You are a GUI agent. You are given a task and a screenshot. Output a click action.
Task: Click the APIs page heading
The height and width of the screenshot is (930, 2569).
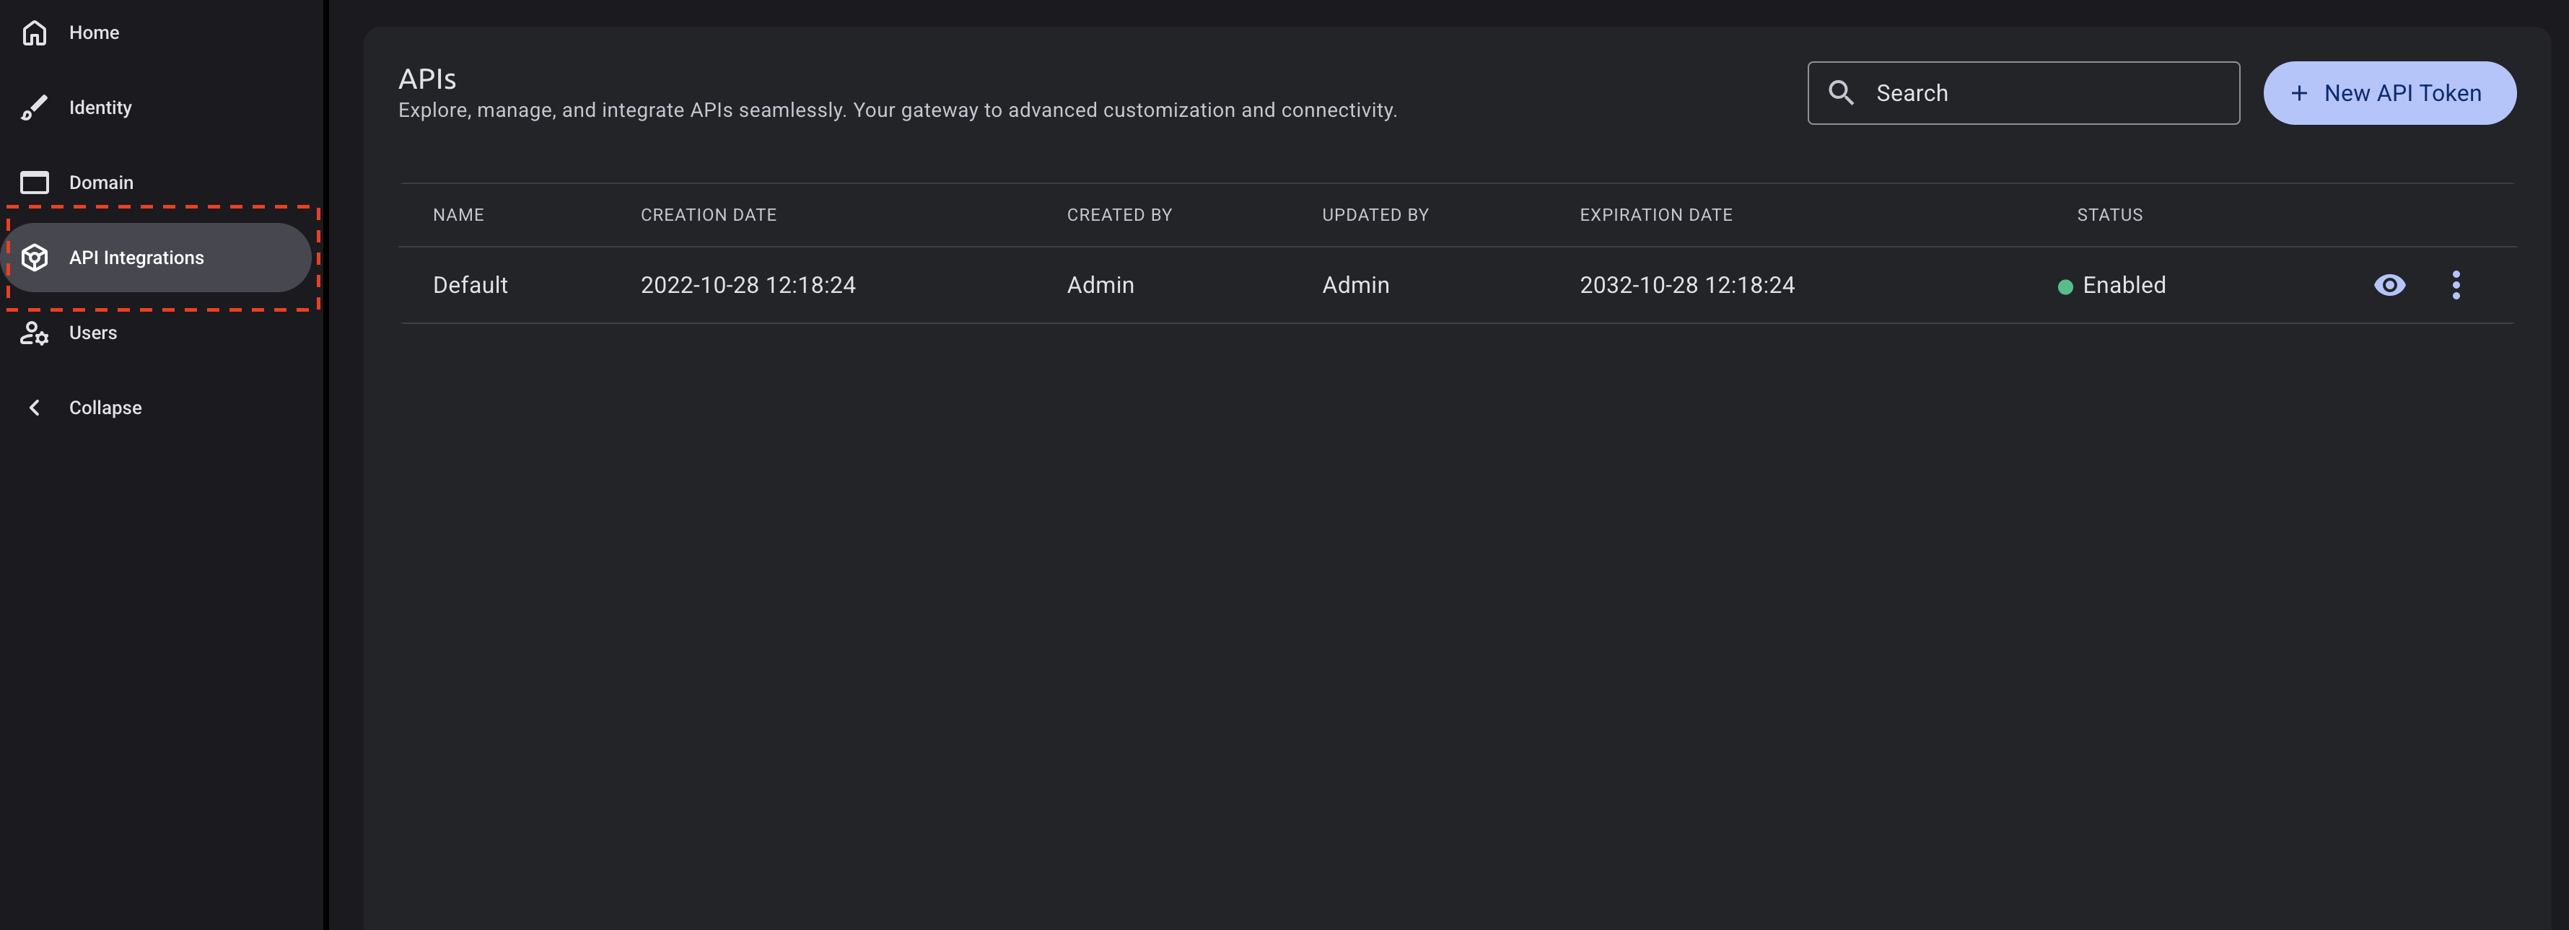click(426, 79)
